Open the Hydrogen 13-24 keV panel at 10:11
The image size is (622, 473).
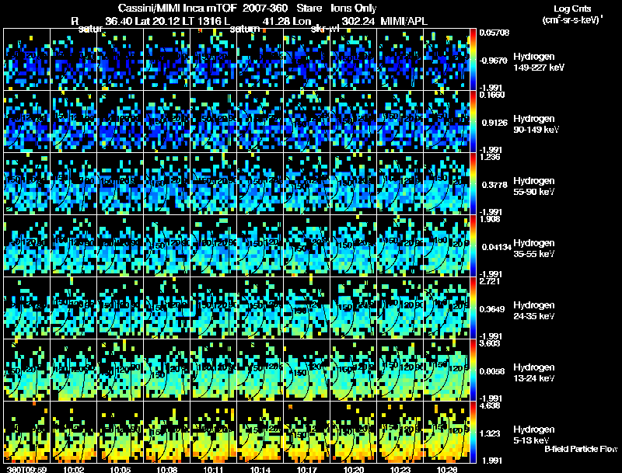(213, 370)
